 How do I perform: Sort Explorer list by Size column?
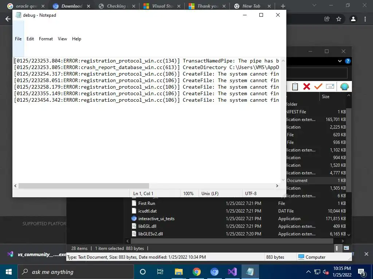325,97
